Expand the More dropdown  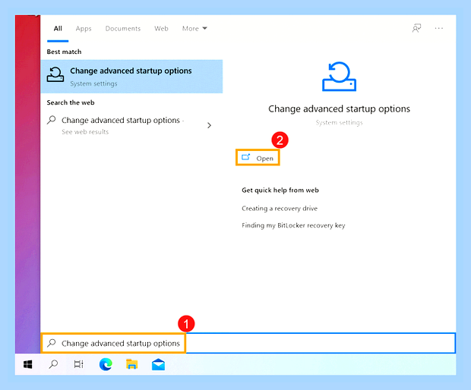point(194,29)
